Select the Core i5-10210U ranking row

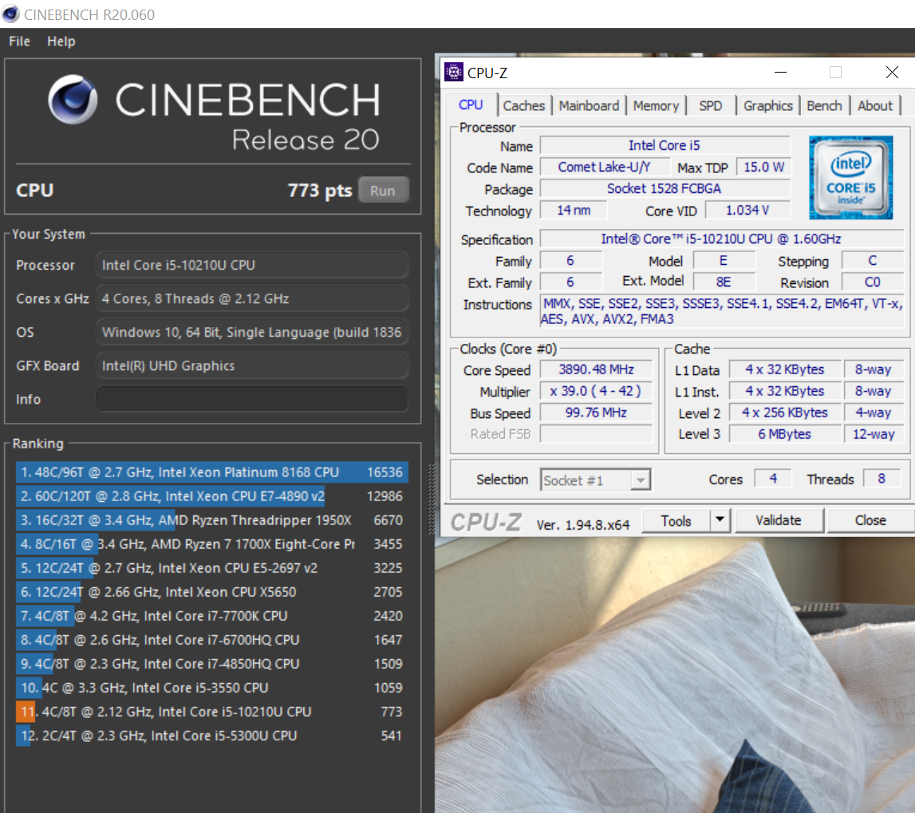(x=211, y=712)
